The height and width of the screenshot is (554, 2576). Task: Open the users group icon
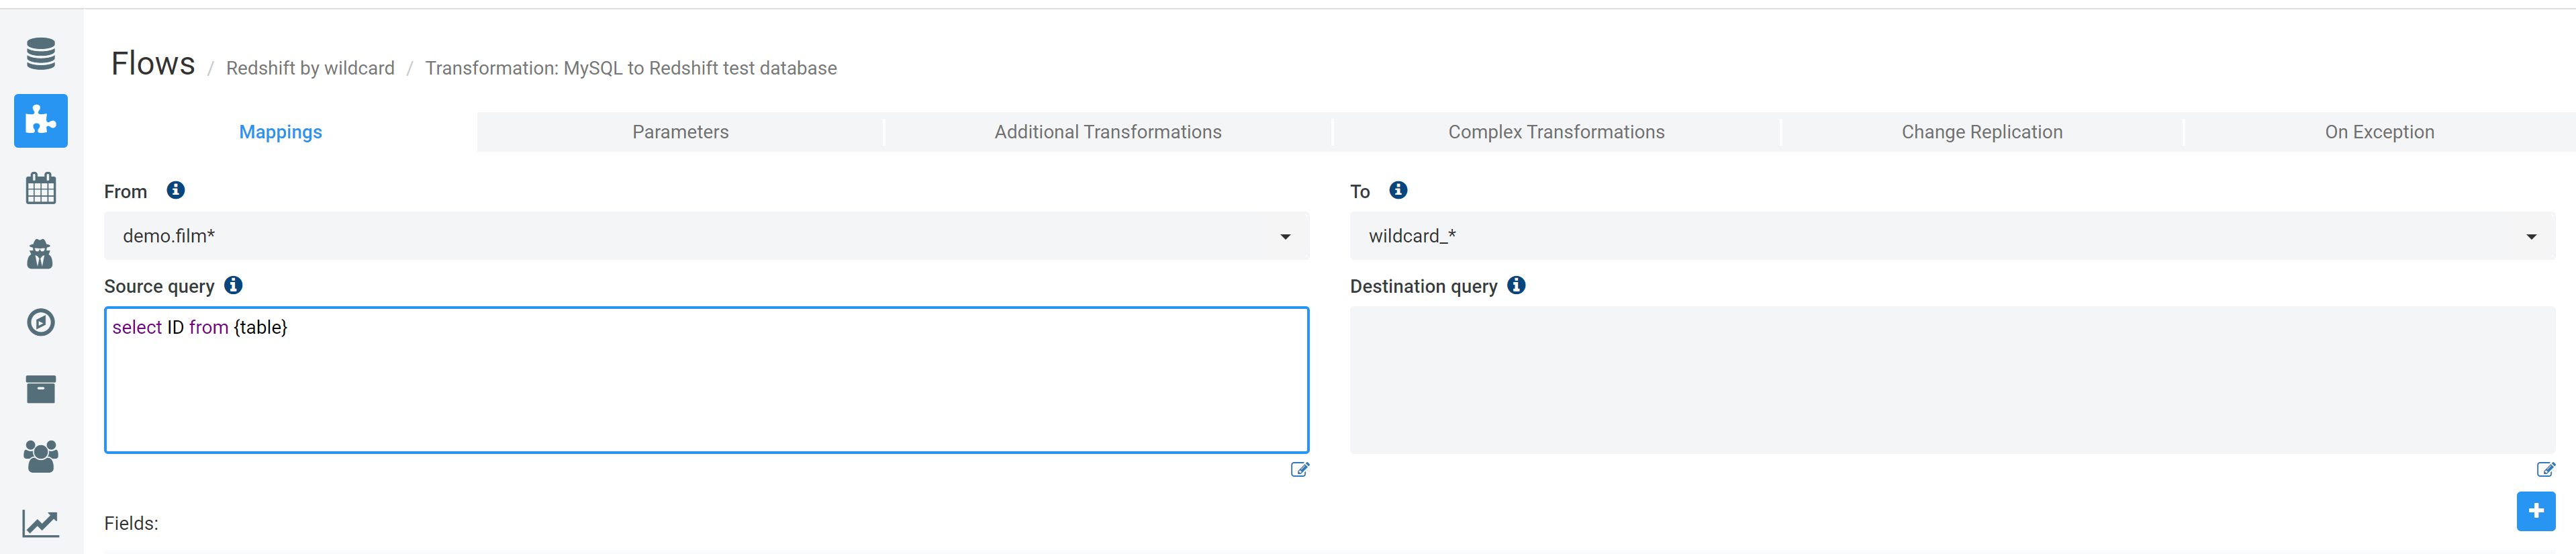click(x=41, y=456)
